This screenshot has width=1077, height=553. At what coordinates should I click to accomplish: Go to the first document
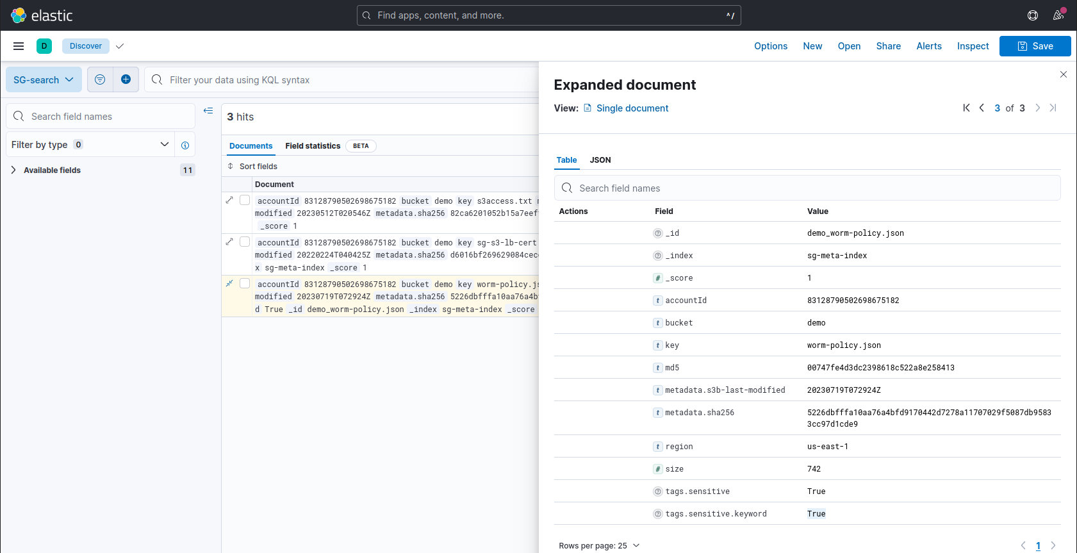966,108
